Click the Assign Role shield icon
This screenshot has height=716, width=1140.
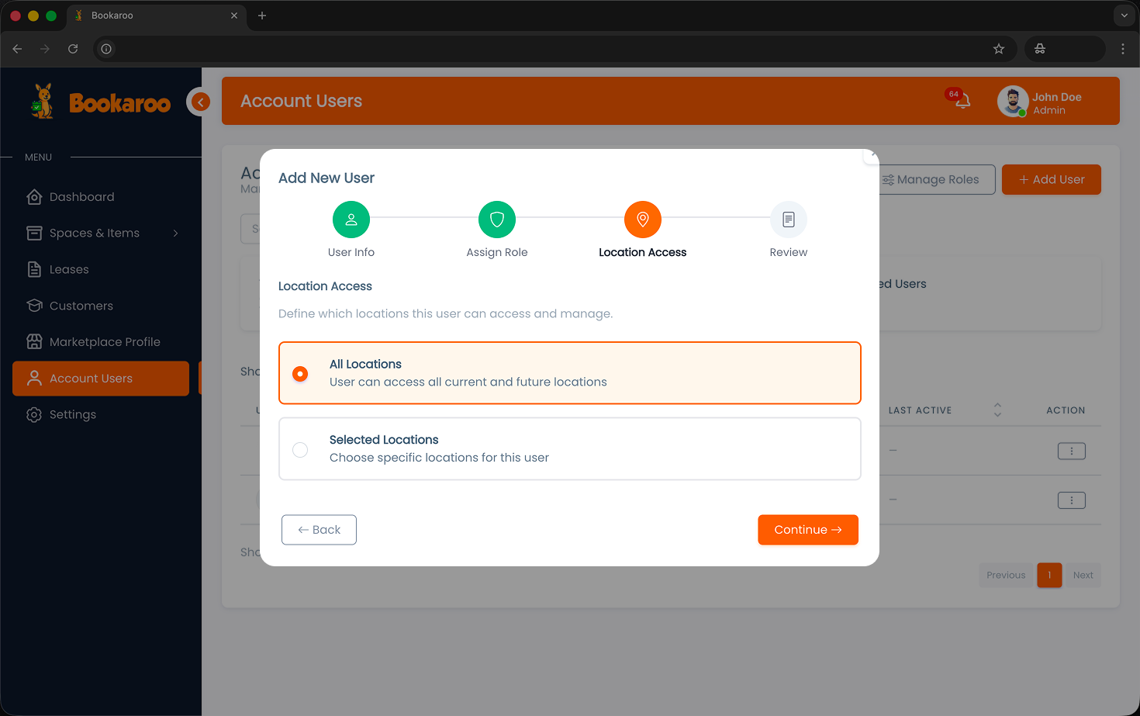pos(496,220)
